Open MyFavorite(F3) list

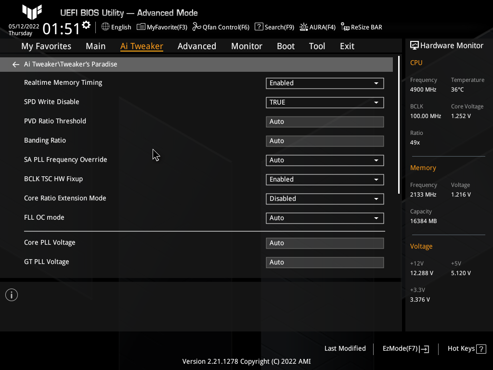pyautogui.click(x=162, y=27)
